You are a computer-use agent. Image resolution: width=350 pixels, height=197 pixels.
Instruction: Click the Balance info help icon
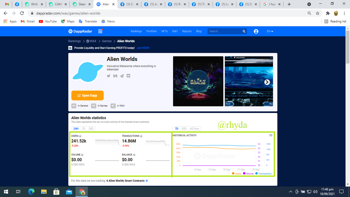click(x=134, y=155)
